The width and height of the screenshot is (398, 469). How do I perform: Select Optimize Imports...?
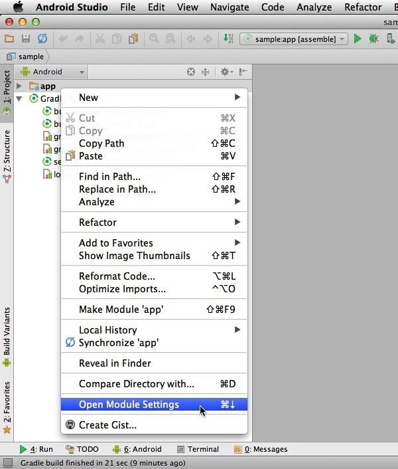(x=154, y=289)
